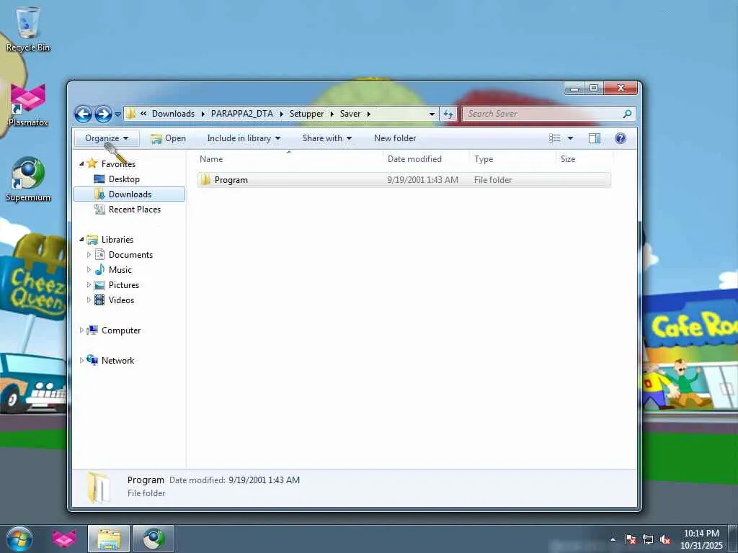Expand the arrow after Saver breadcrumb

[x=369, y=114]
